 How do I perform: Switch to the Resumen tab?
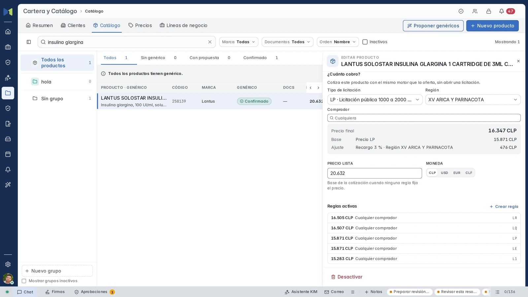point(39,25)
